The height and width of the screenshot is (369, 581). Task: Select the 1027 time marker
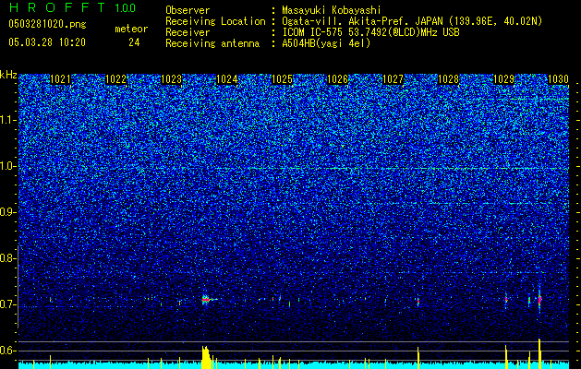click(393, 79)
